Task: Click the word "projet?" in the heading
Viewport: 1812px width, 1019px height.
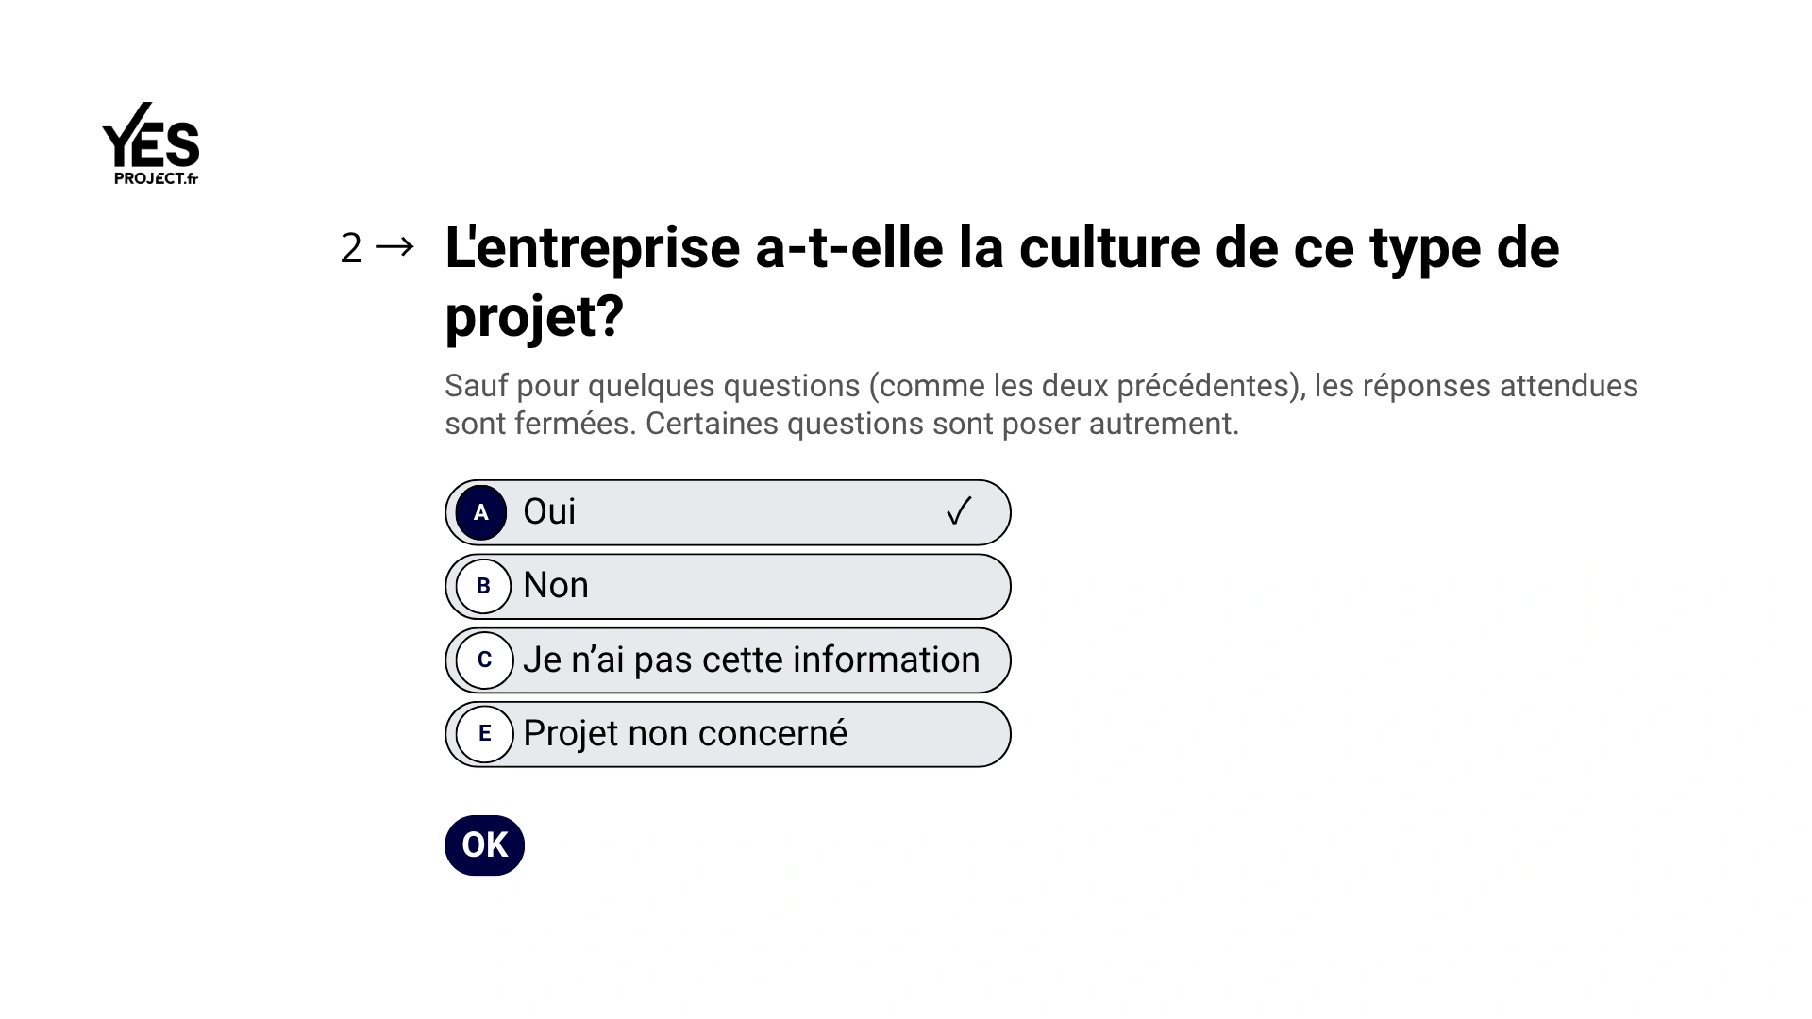Action: coord(534,315)
